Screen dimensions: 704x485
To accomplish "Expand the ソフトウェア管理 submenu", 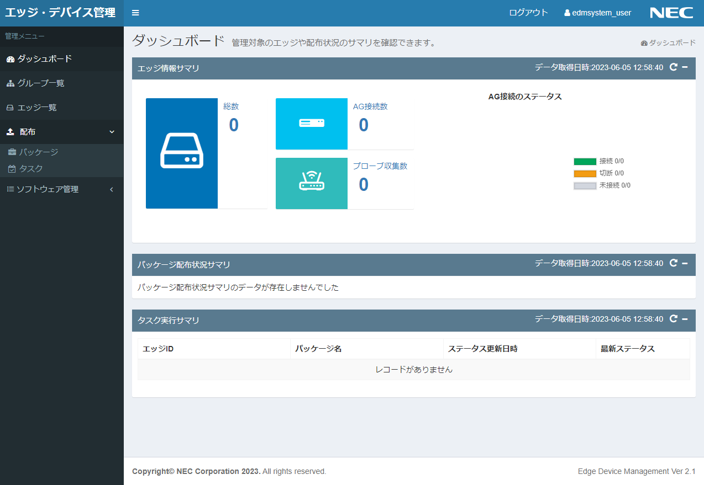I will pyautogui.click(x=112, y=189).
